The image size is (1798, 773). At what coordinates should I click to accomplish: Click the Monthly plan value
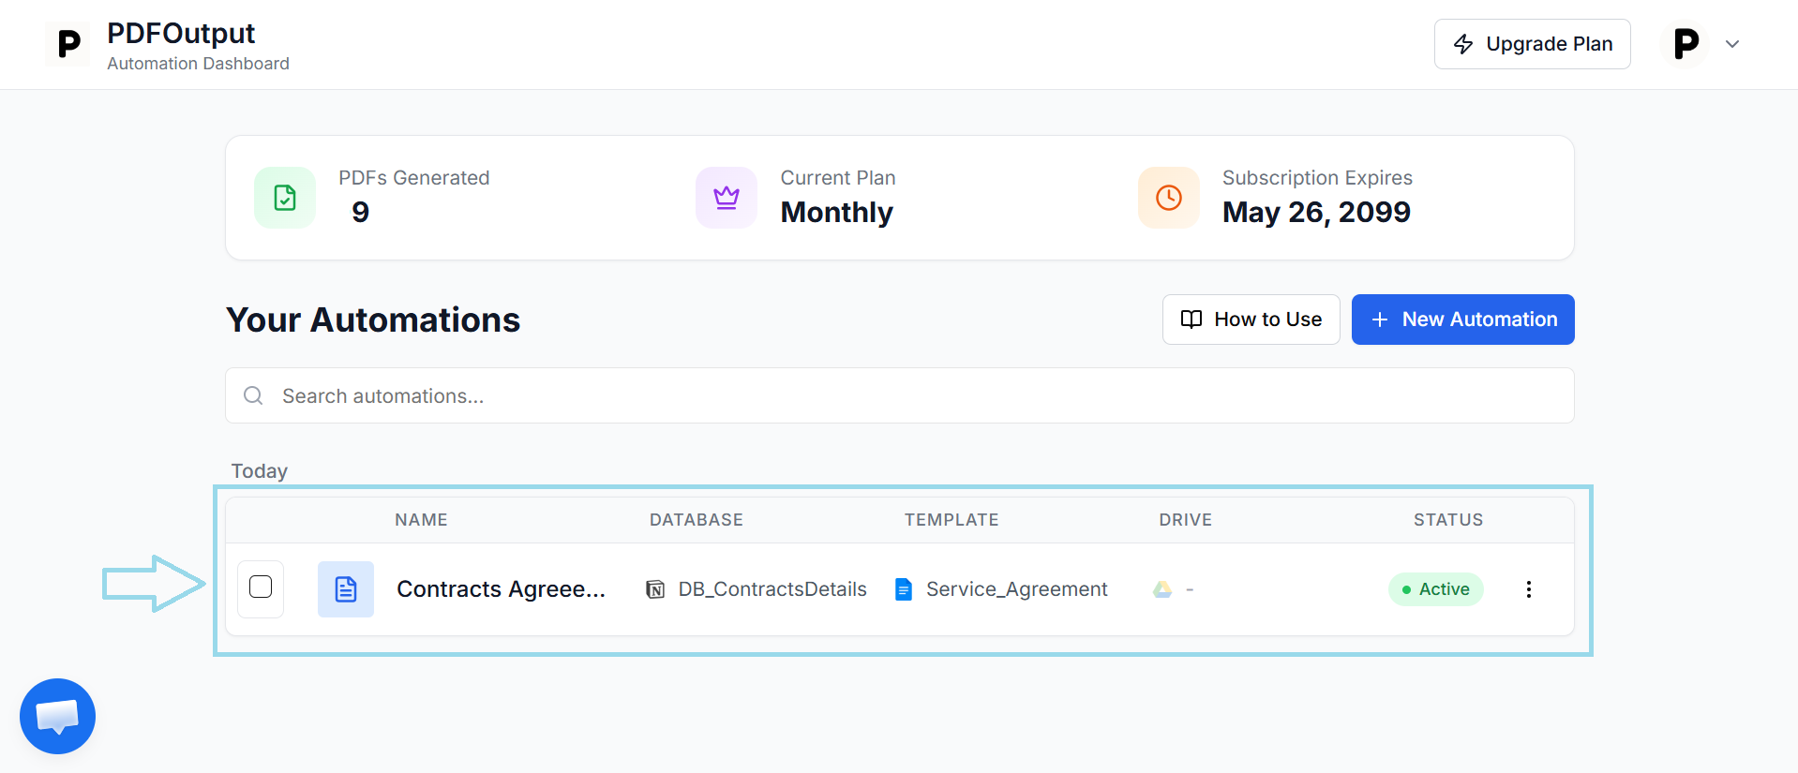point(837,213)
